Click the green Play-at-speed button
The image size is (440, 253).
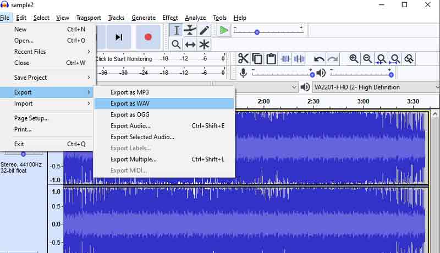point(224,30)
